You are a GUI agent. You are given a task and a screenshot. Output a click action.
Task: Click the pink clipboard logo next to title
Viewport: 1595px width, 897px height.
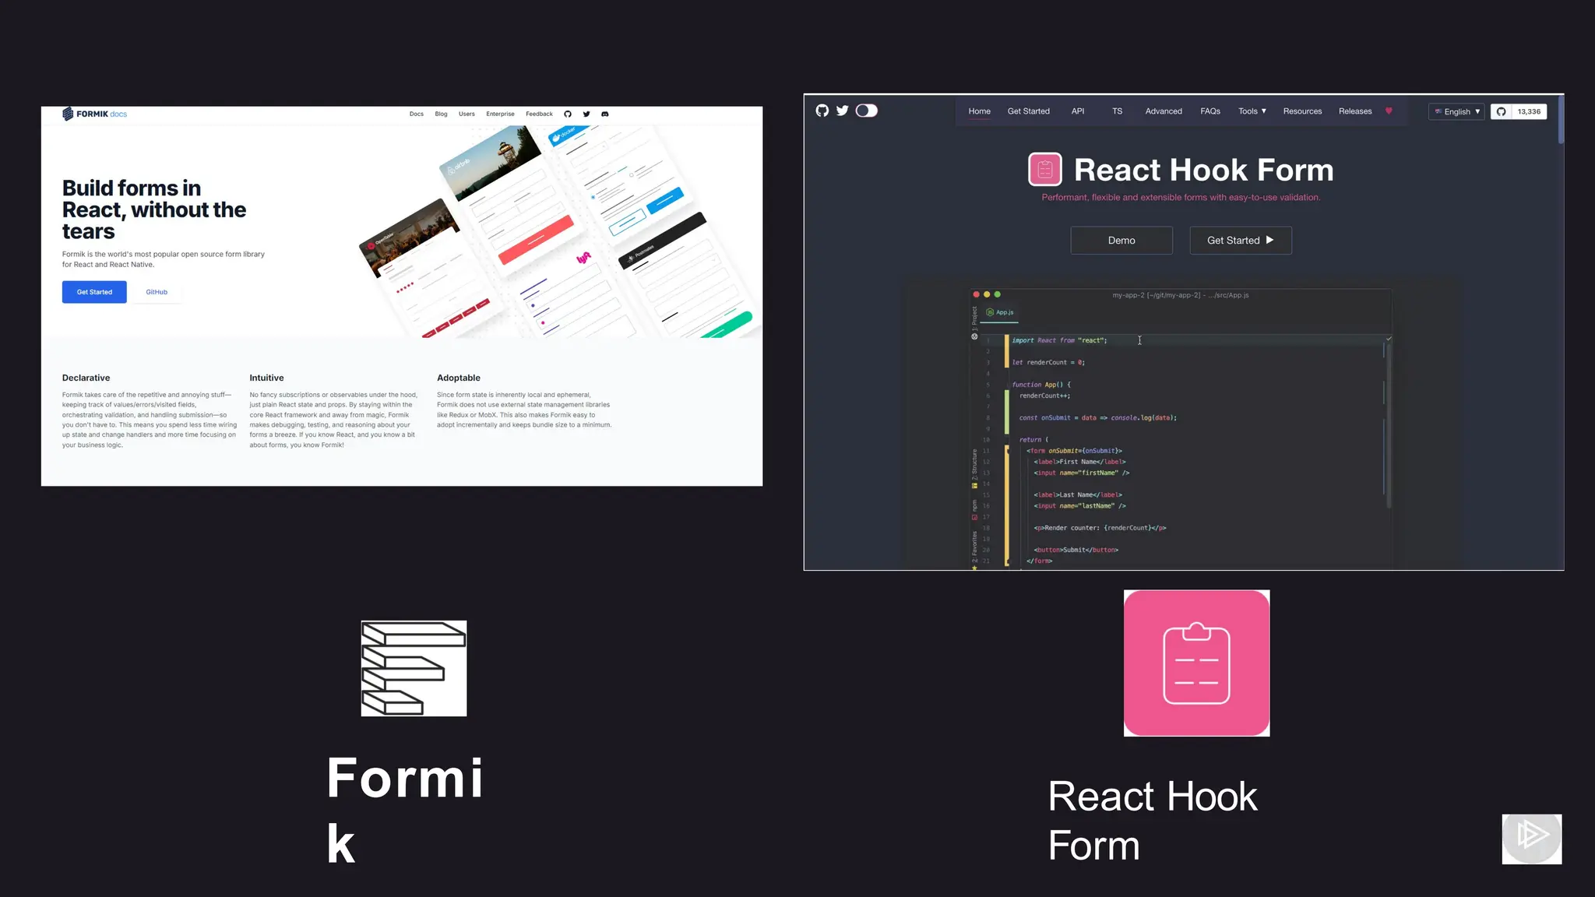[x=1045, y=169]
